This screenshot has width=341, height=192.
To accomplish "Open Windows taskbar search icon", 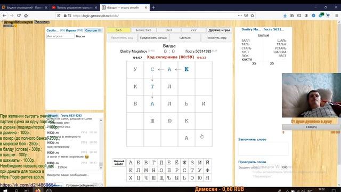I will click(17, 190).
